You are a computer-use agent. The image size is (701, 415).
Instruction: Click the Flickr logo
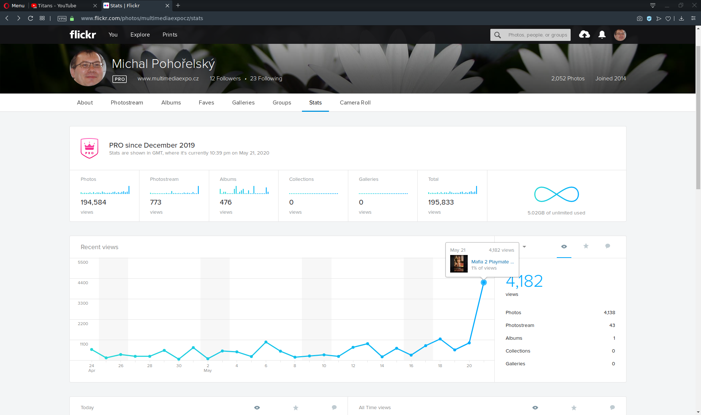(83, 35)
